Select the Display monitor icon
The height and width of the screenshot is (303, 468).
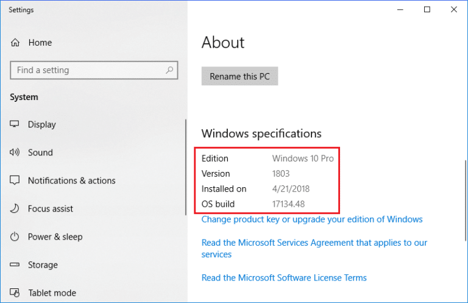coord(15,124)
